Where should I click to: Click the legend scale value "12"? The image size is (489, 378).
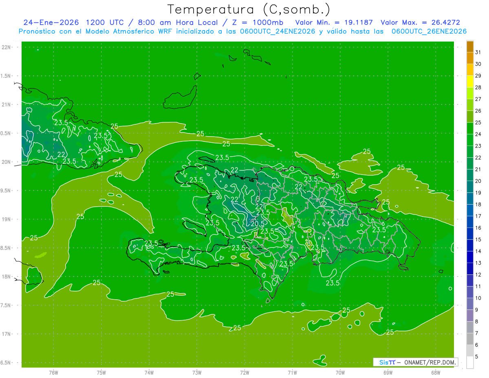pyautogui.click(x=478, y=275)
